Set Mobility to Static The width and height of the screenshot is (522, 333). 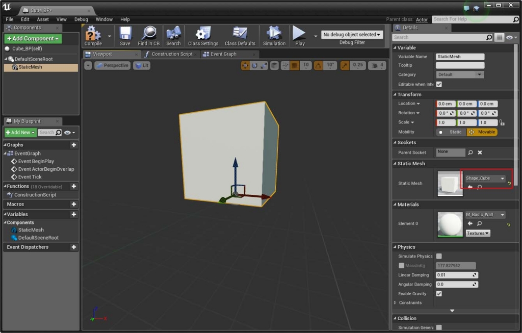451,132
